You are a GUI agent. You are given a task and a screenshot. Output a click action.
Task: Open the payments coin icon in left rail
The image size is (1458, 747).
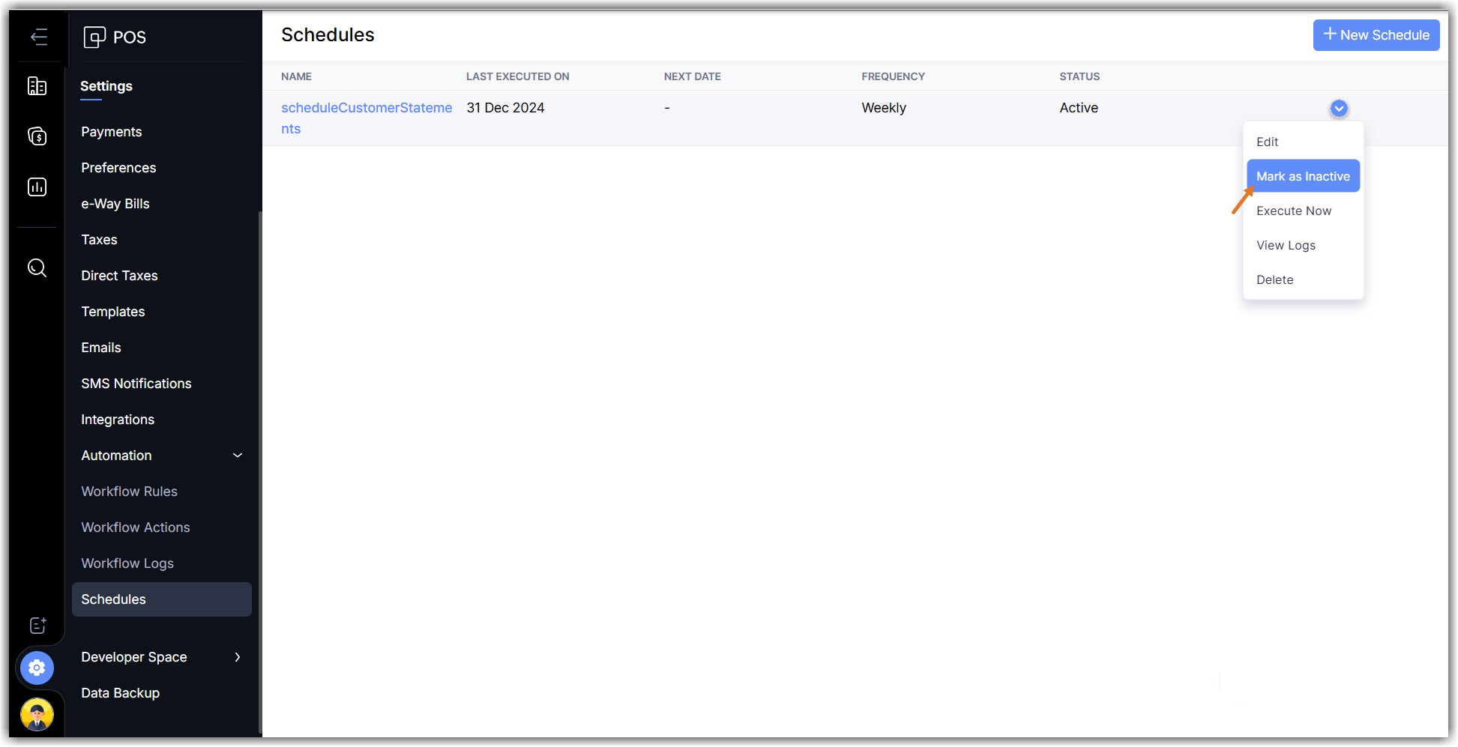coord(37,136)
